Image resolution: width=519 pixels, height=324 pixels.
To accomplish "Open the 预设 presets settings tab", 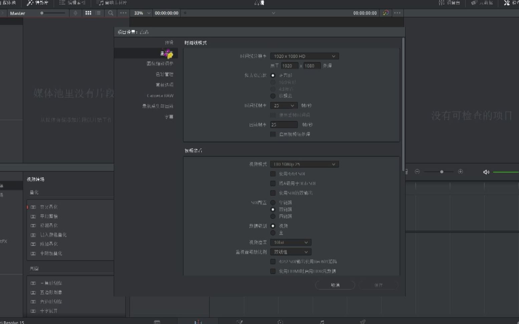I will [169, 43].
